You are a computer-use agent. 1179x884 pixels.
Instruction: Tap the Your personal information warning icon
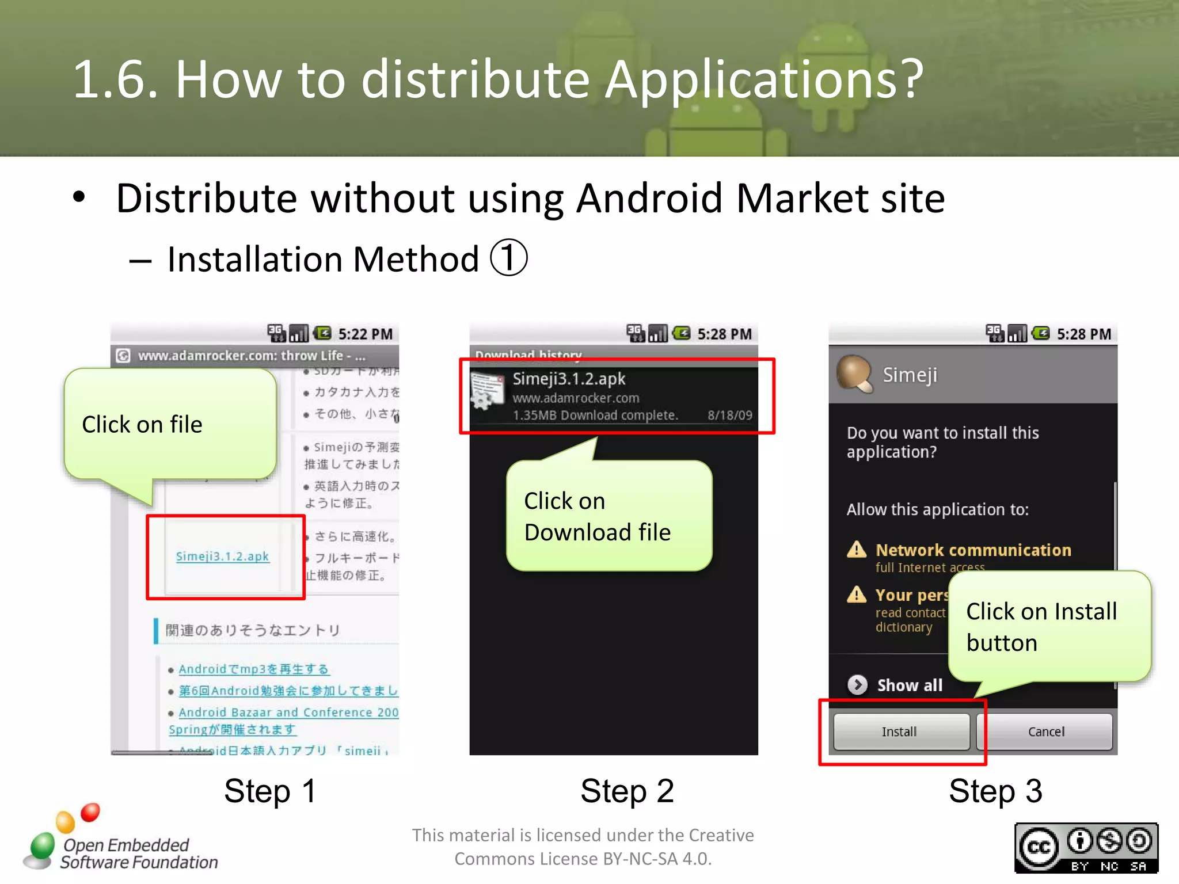click(857, 595)
